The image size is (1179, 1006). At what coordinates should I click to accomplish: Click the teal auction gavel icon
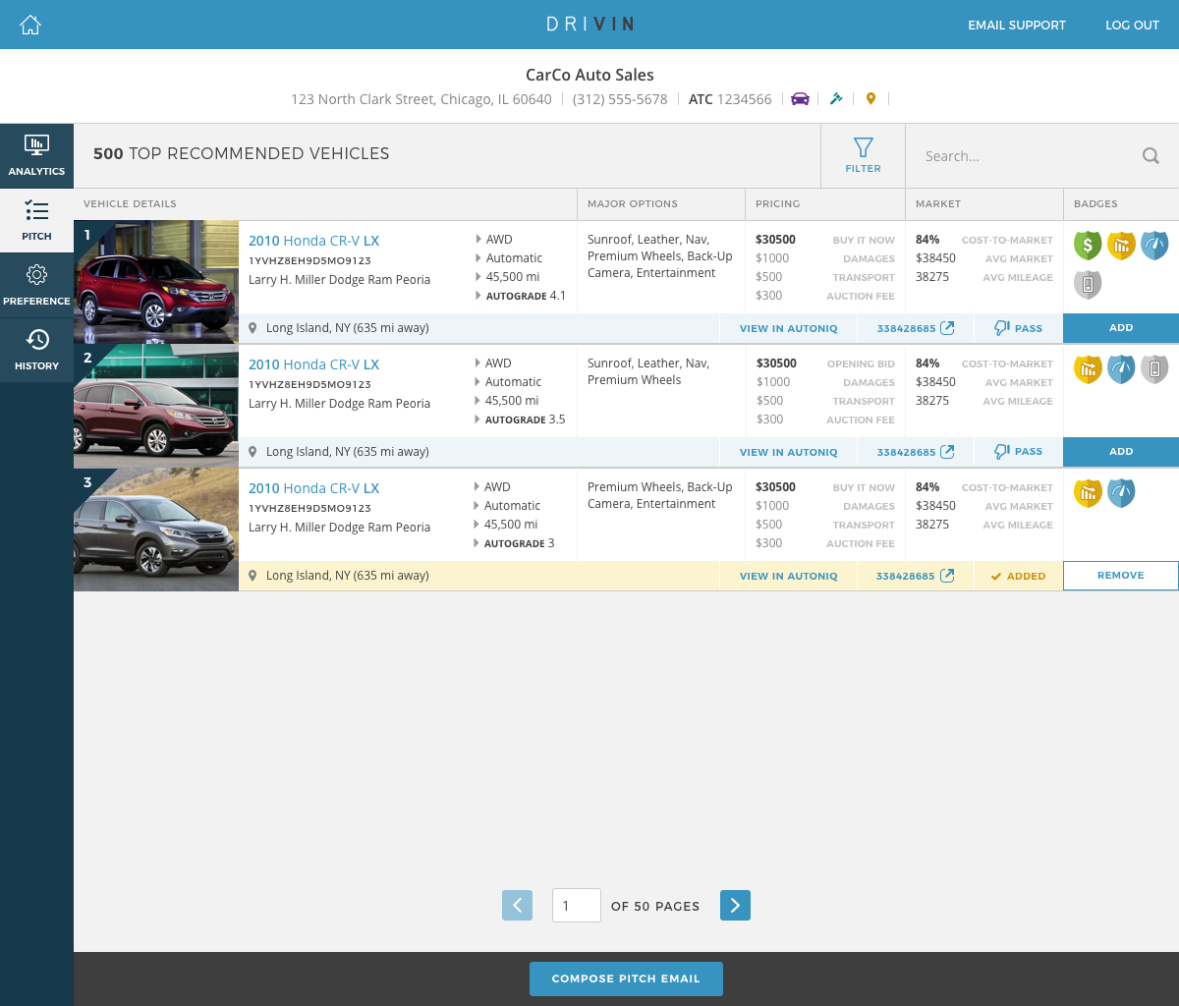(836, 98)
